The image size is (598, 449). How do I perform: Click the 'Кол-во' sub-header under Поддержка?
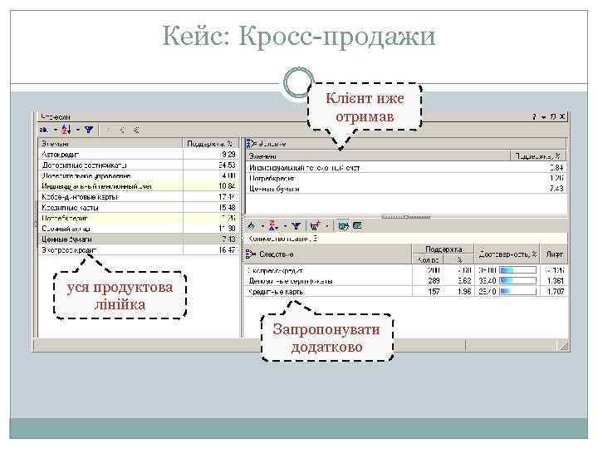tap(428, 259)
